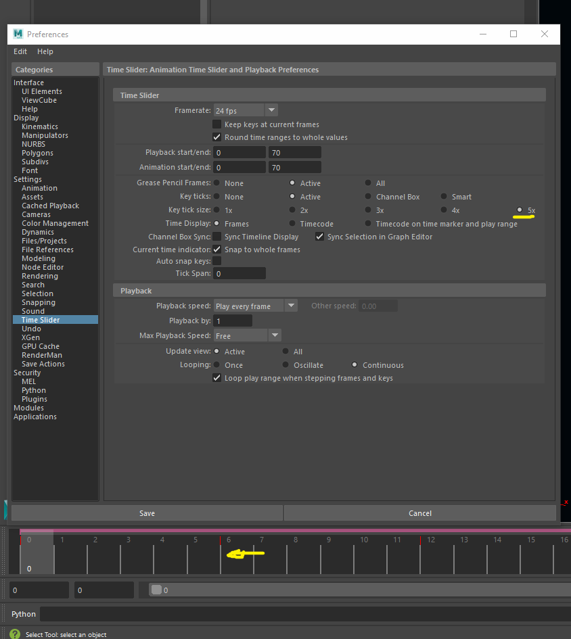Image resolution: width=571 pixels, height=639 pixels.
Task: Open the Help menu
Action: point(45,52)
